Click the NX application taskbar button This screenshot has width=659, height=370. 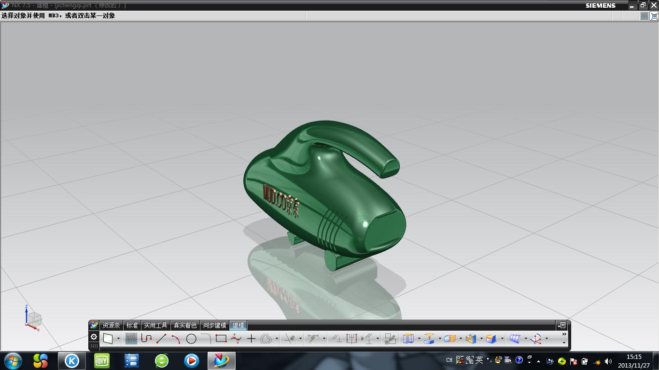coord(222,360)
